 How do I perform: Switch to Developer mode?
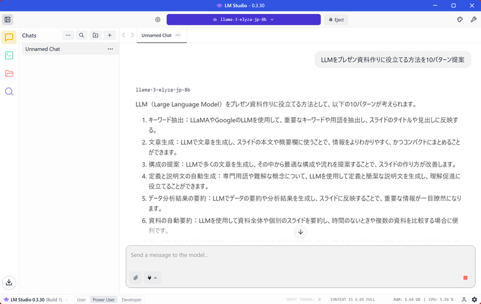(132, 300)
